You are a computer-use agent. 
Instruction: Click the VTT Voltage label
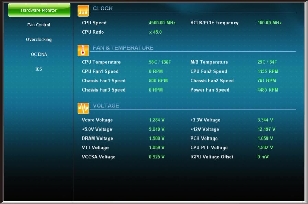(x=95, y=148)
